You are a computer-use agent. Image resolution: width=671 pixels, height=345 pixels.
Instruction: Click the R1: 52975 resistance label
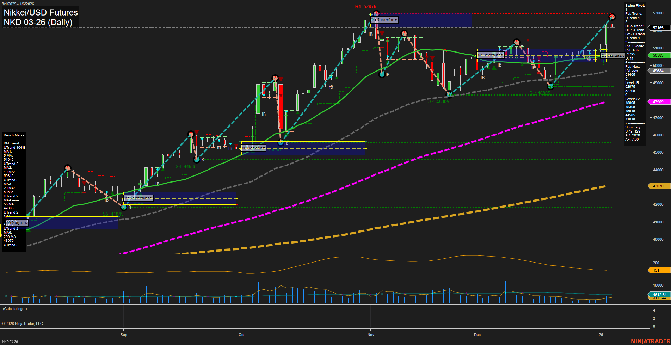pyautogui.click(x=367, y=6)
